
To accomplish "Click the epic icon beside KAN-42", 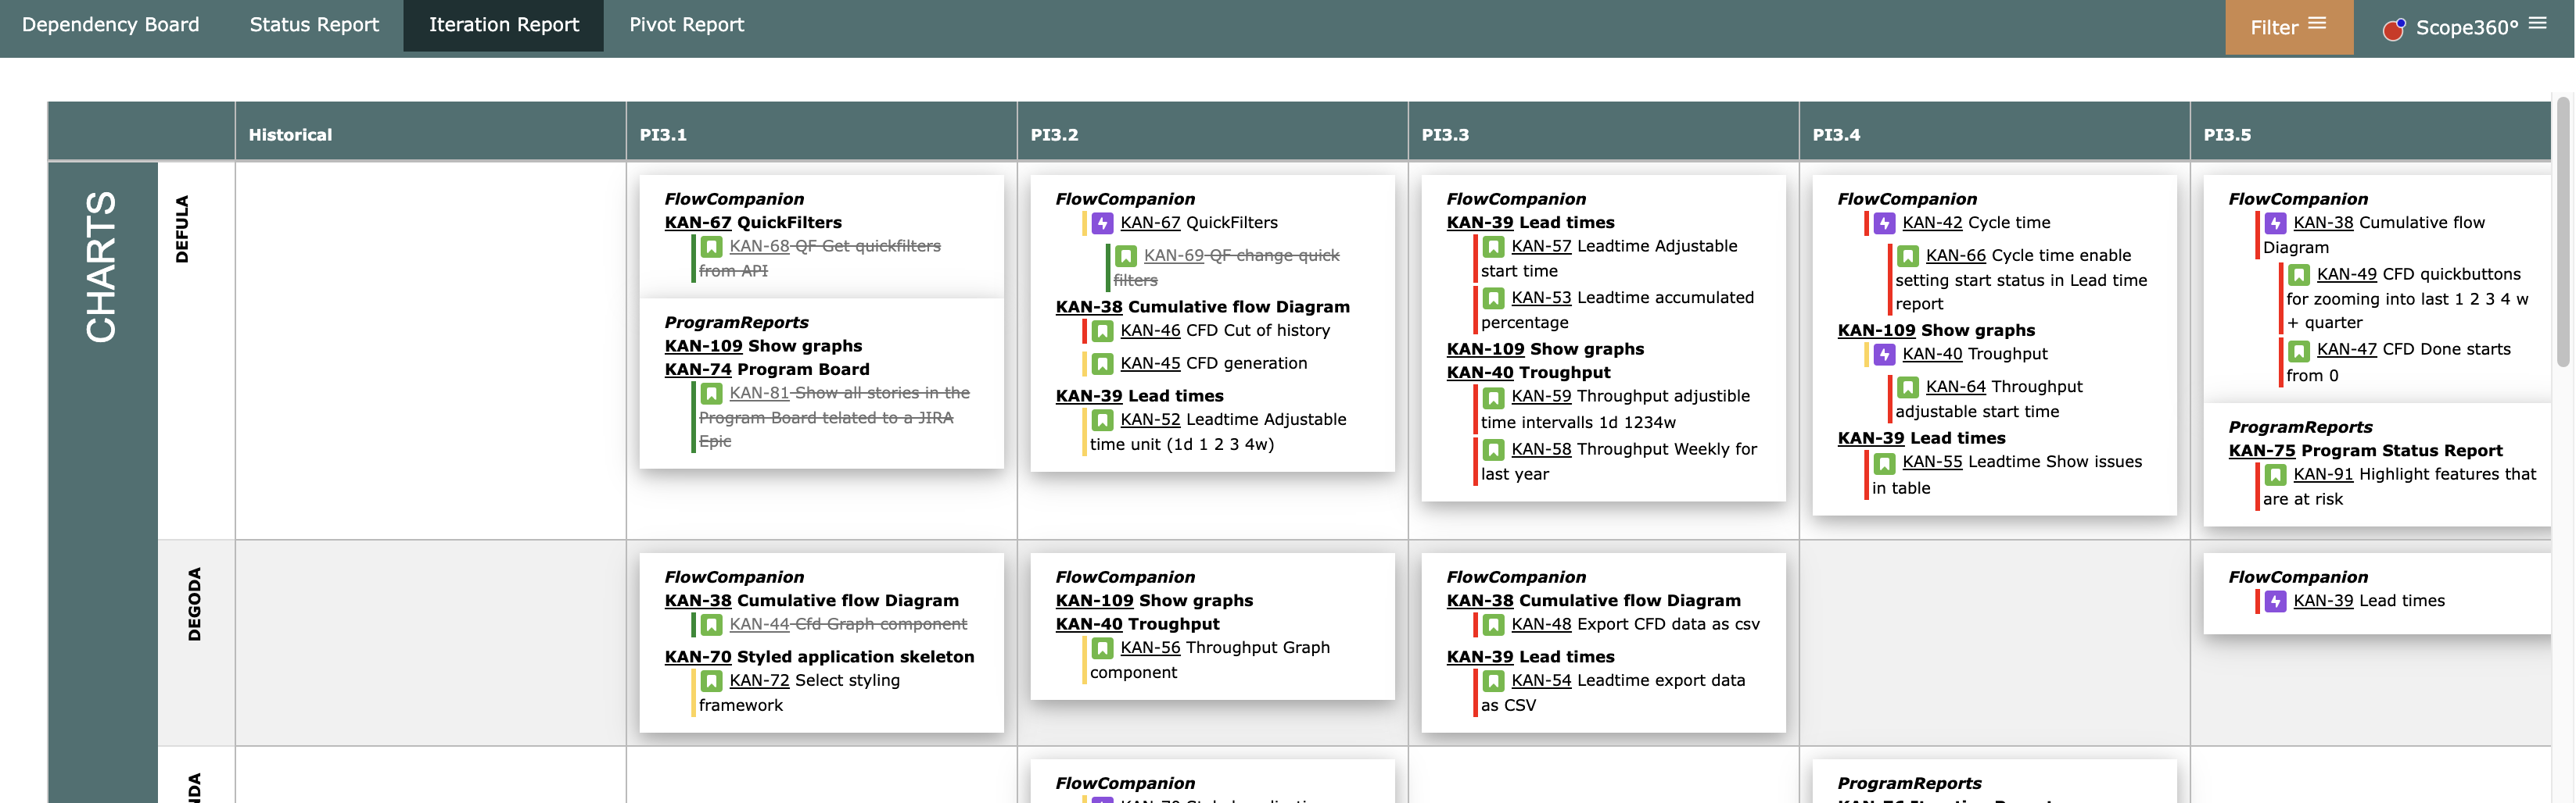I will click(x=1885, y=223).
